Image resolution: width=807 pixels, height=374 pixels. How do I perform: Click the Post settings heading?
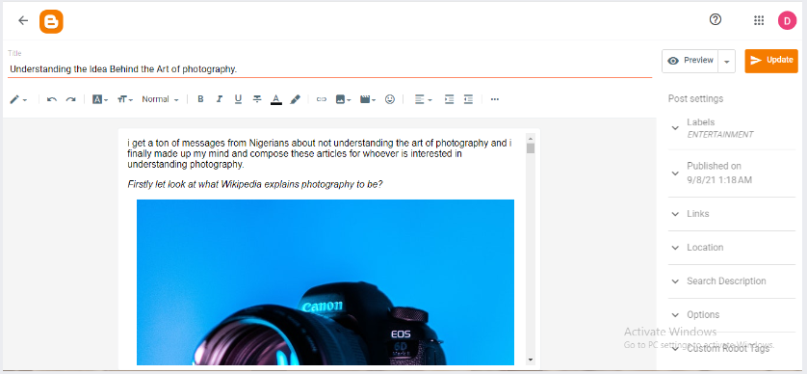695,98
